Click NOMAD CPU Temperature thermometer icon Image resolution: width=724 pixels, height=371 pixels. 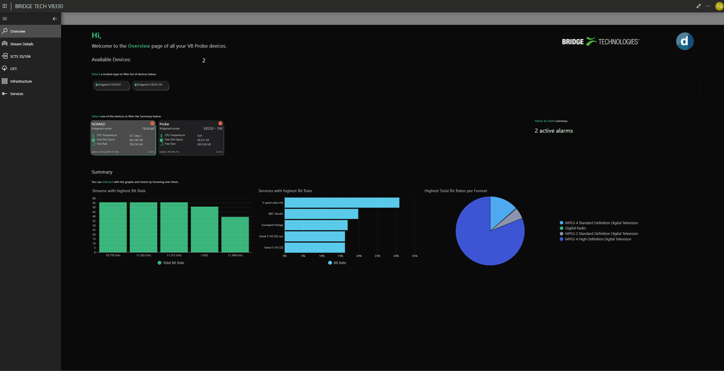tap(93, 136)
